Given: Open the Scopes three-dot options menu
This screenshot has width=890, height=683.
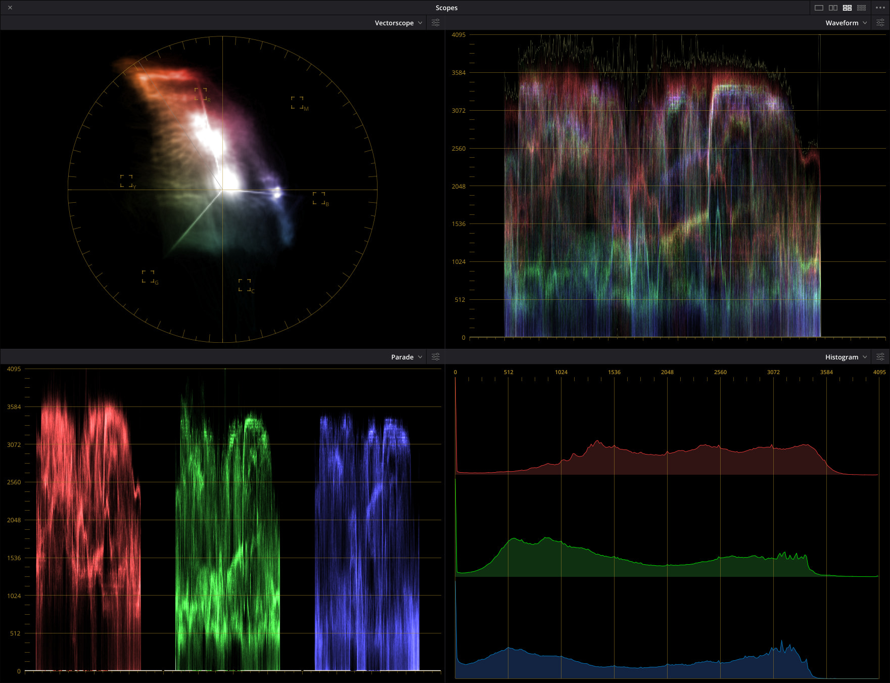Looking at the screenshot, I should pyautogui.click(x=880, y=8).
